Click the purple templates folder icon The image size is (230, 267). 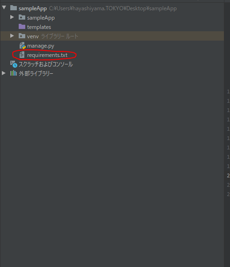pyautogui.click(x=22, y=27)
